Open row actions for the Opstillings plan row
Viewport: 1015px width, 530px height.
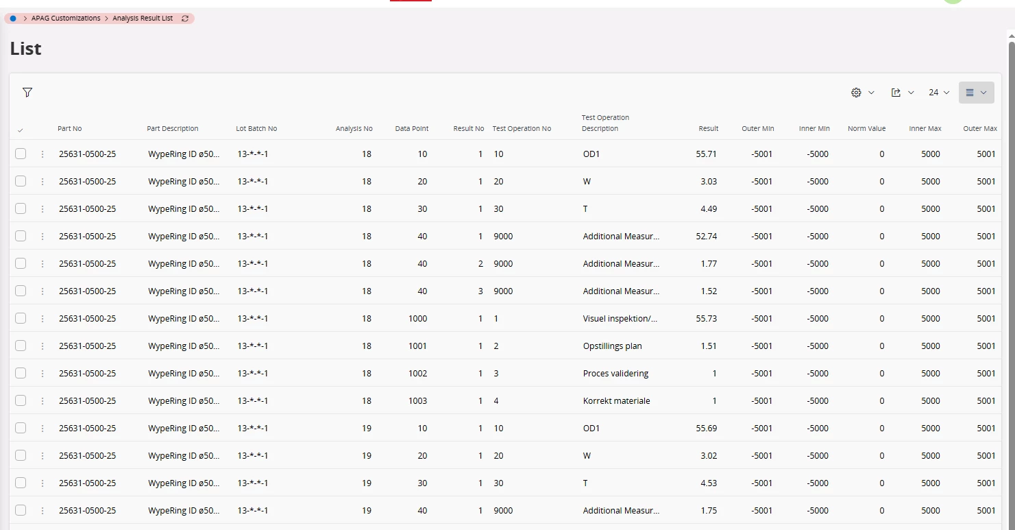[x=42, y=346]
